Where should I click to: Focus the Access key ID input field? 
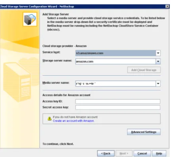coord(118,101)
